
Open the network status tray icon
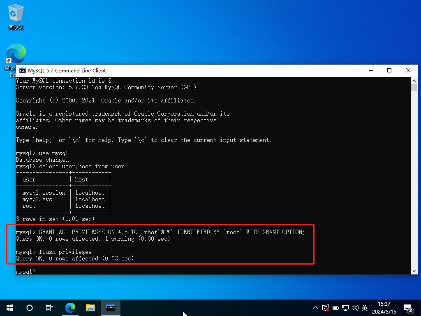[345, 308]
